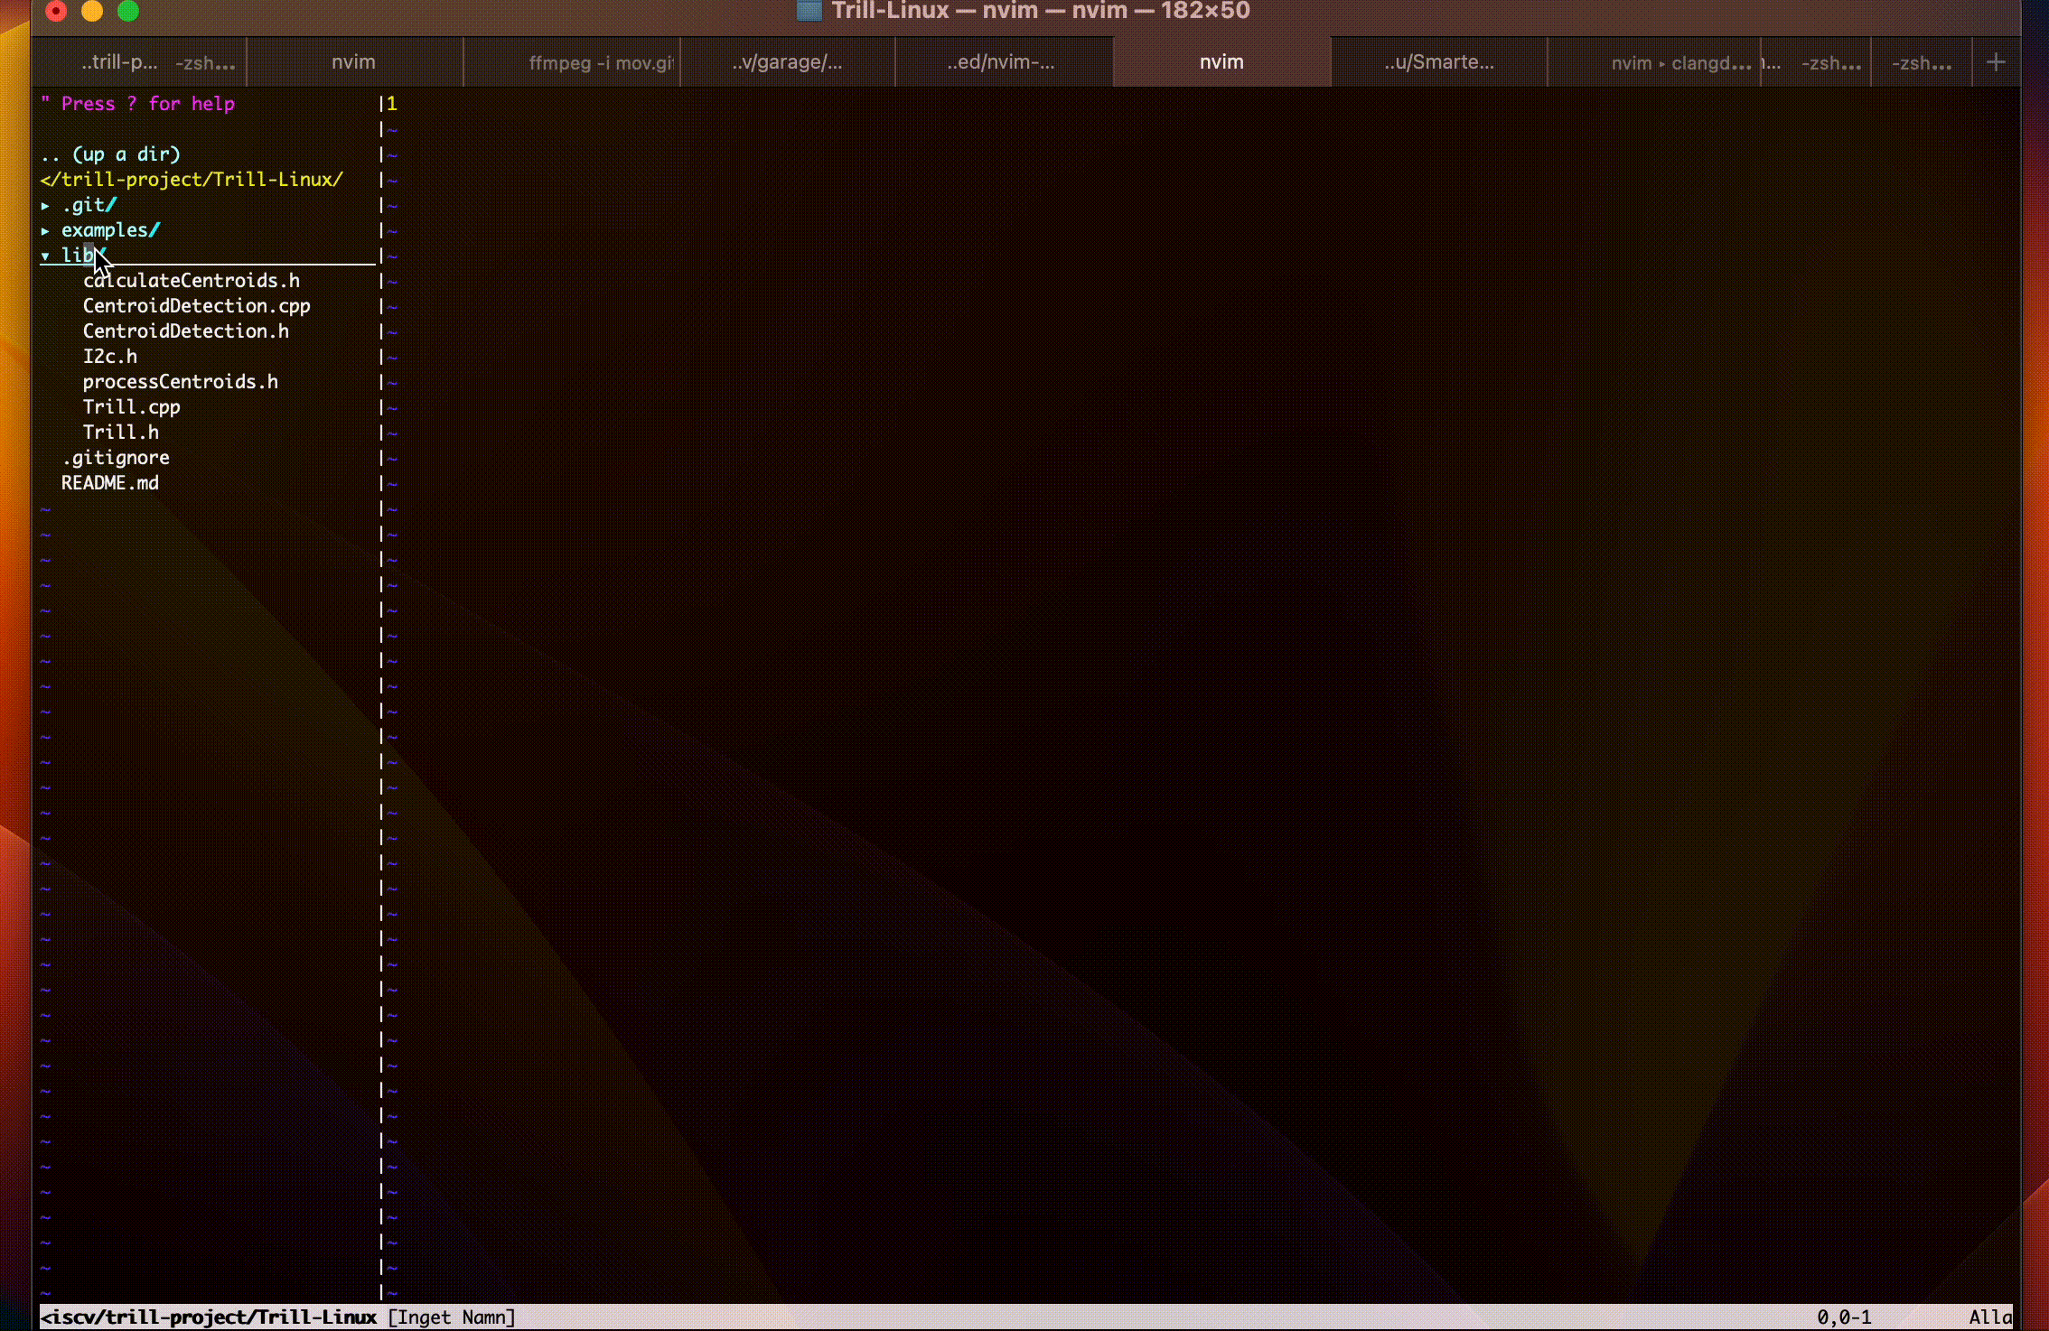Click the terminal icon in window title
2049x1331 pixels.
point(809,11)
